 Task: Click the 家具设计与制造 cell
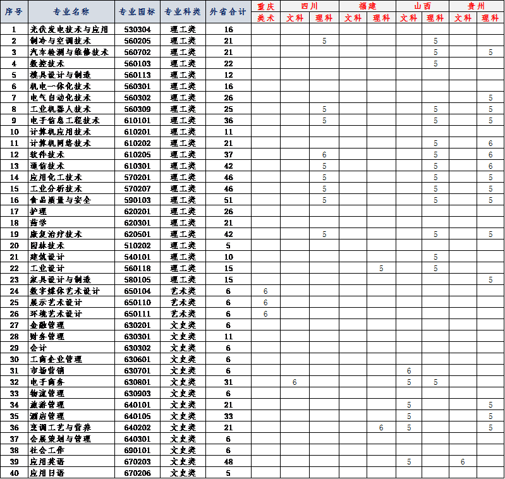click(71, 280)
